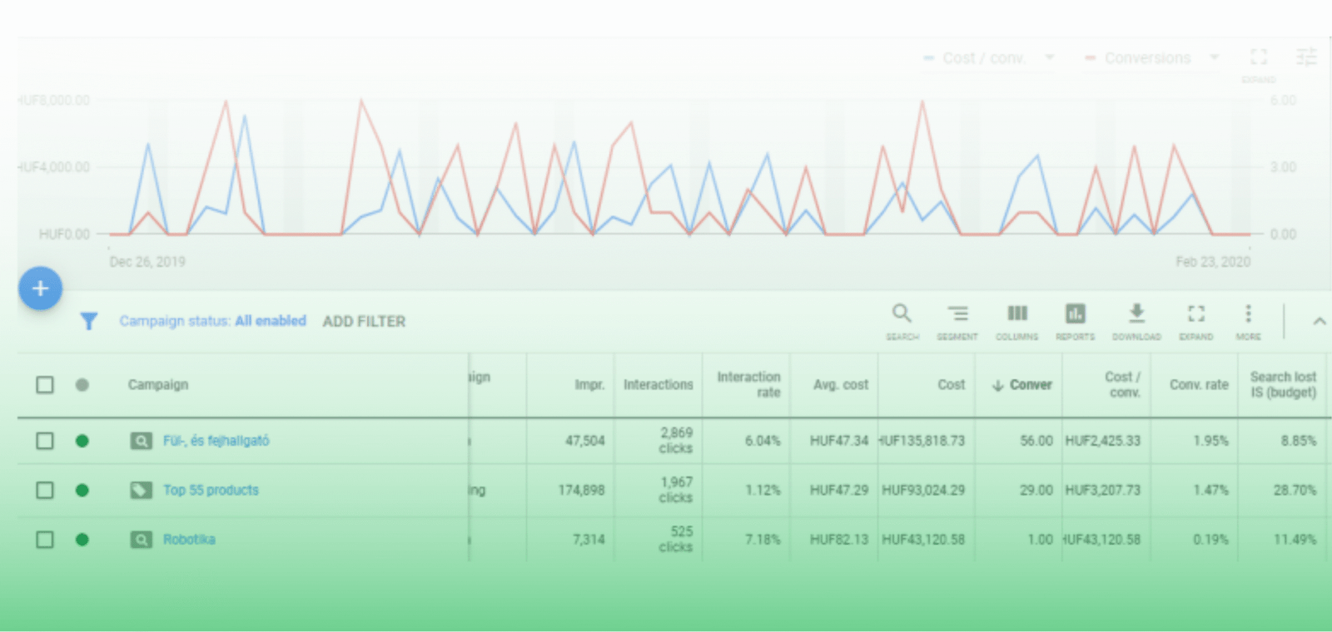Sort by Conversions column header

pos(1021,385)
